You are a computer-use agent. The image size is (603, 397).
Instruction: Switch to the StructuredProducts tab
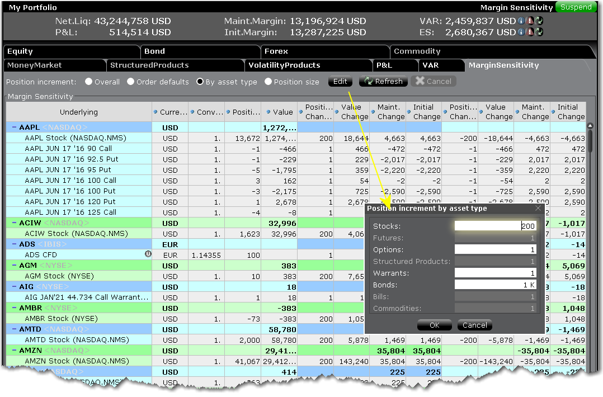point(176,65)
